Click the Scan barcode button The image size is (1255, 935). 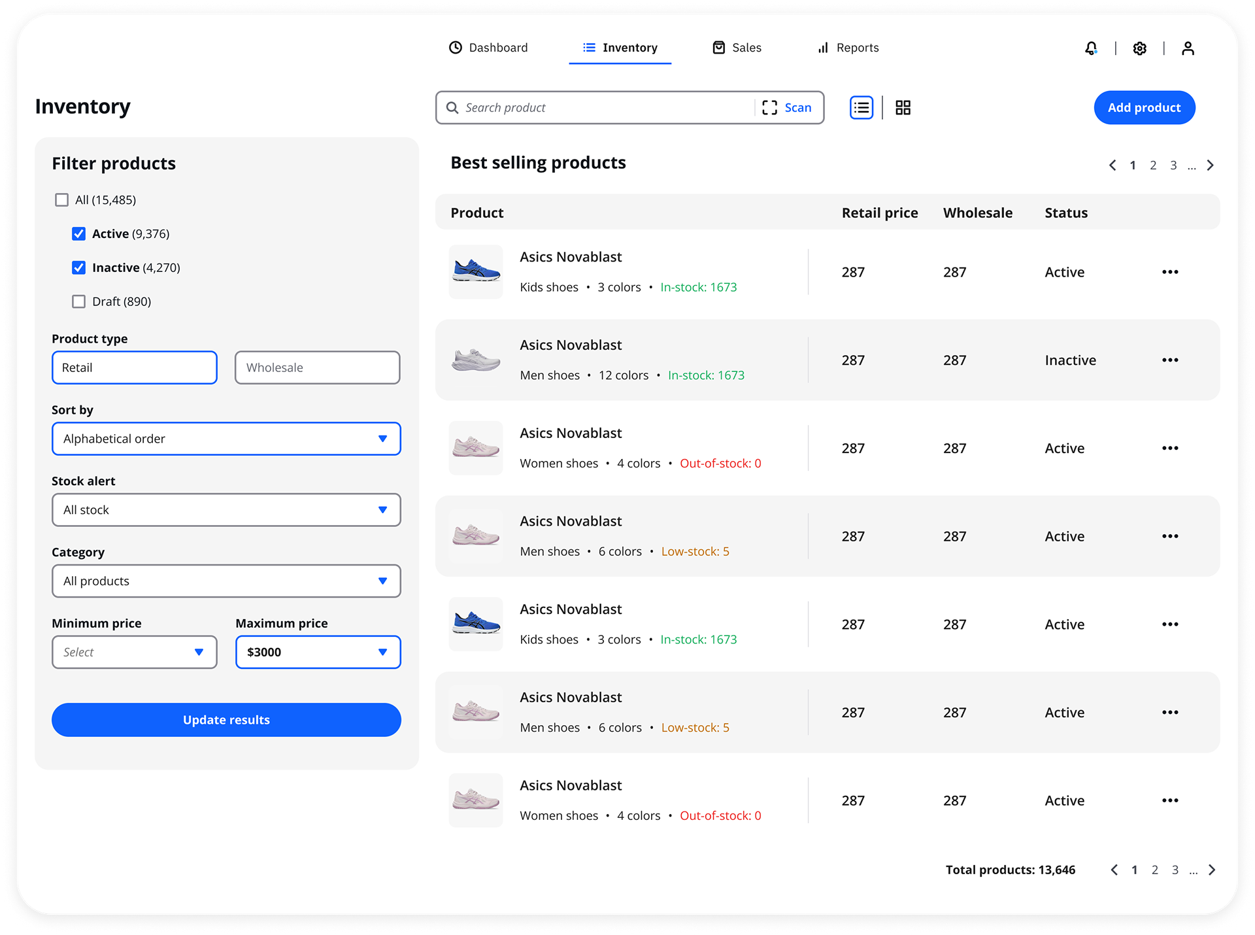[x=786, y=107]
